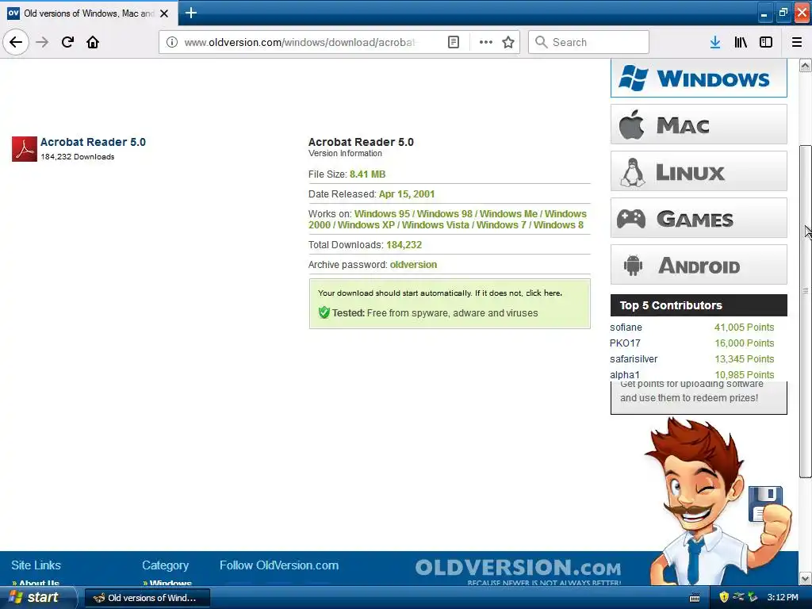Select the Windows category button
Viewport: 812px width, 609px height.
[x=699, y=79]
